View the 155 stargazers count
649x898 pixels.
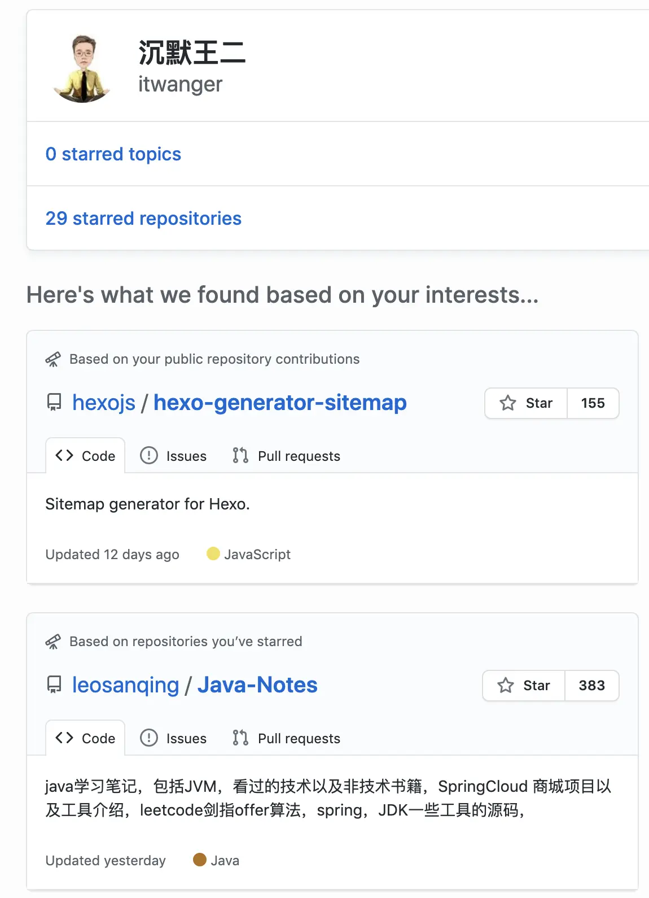pyautogui.click(x=593, y=403)
